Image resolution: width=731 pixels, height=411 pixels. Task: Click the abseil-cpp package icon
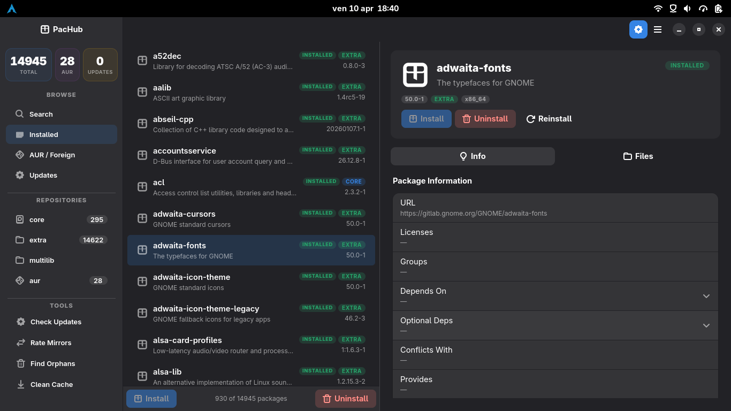pyautogui.click(x=142, y=124)
